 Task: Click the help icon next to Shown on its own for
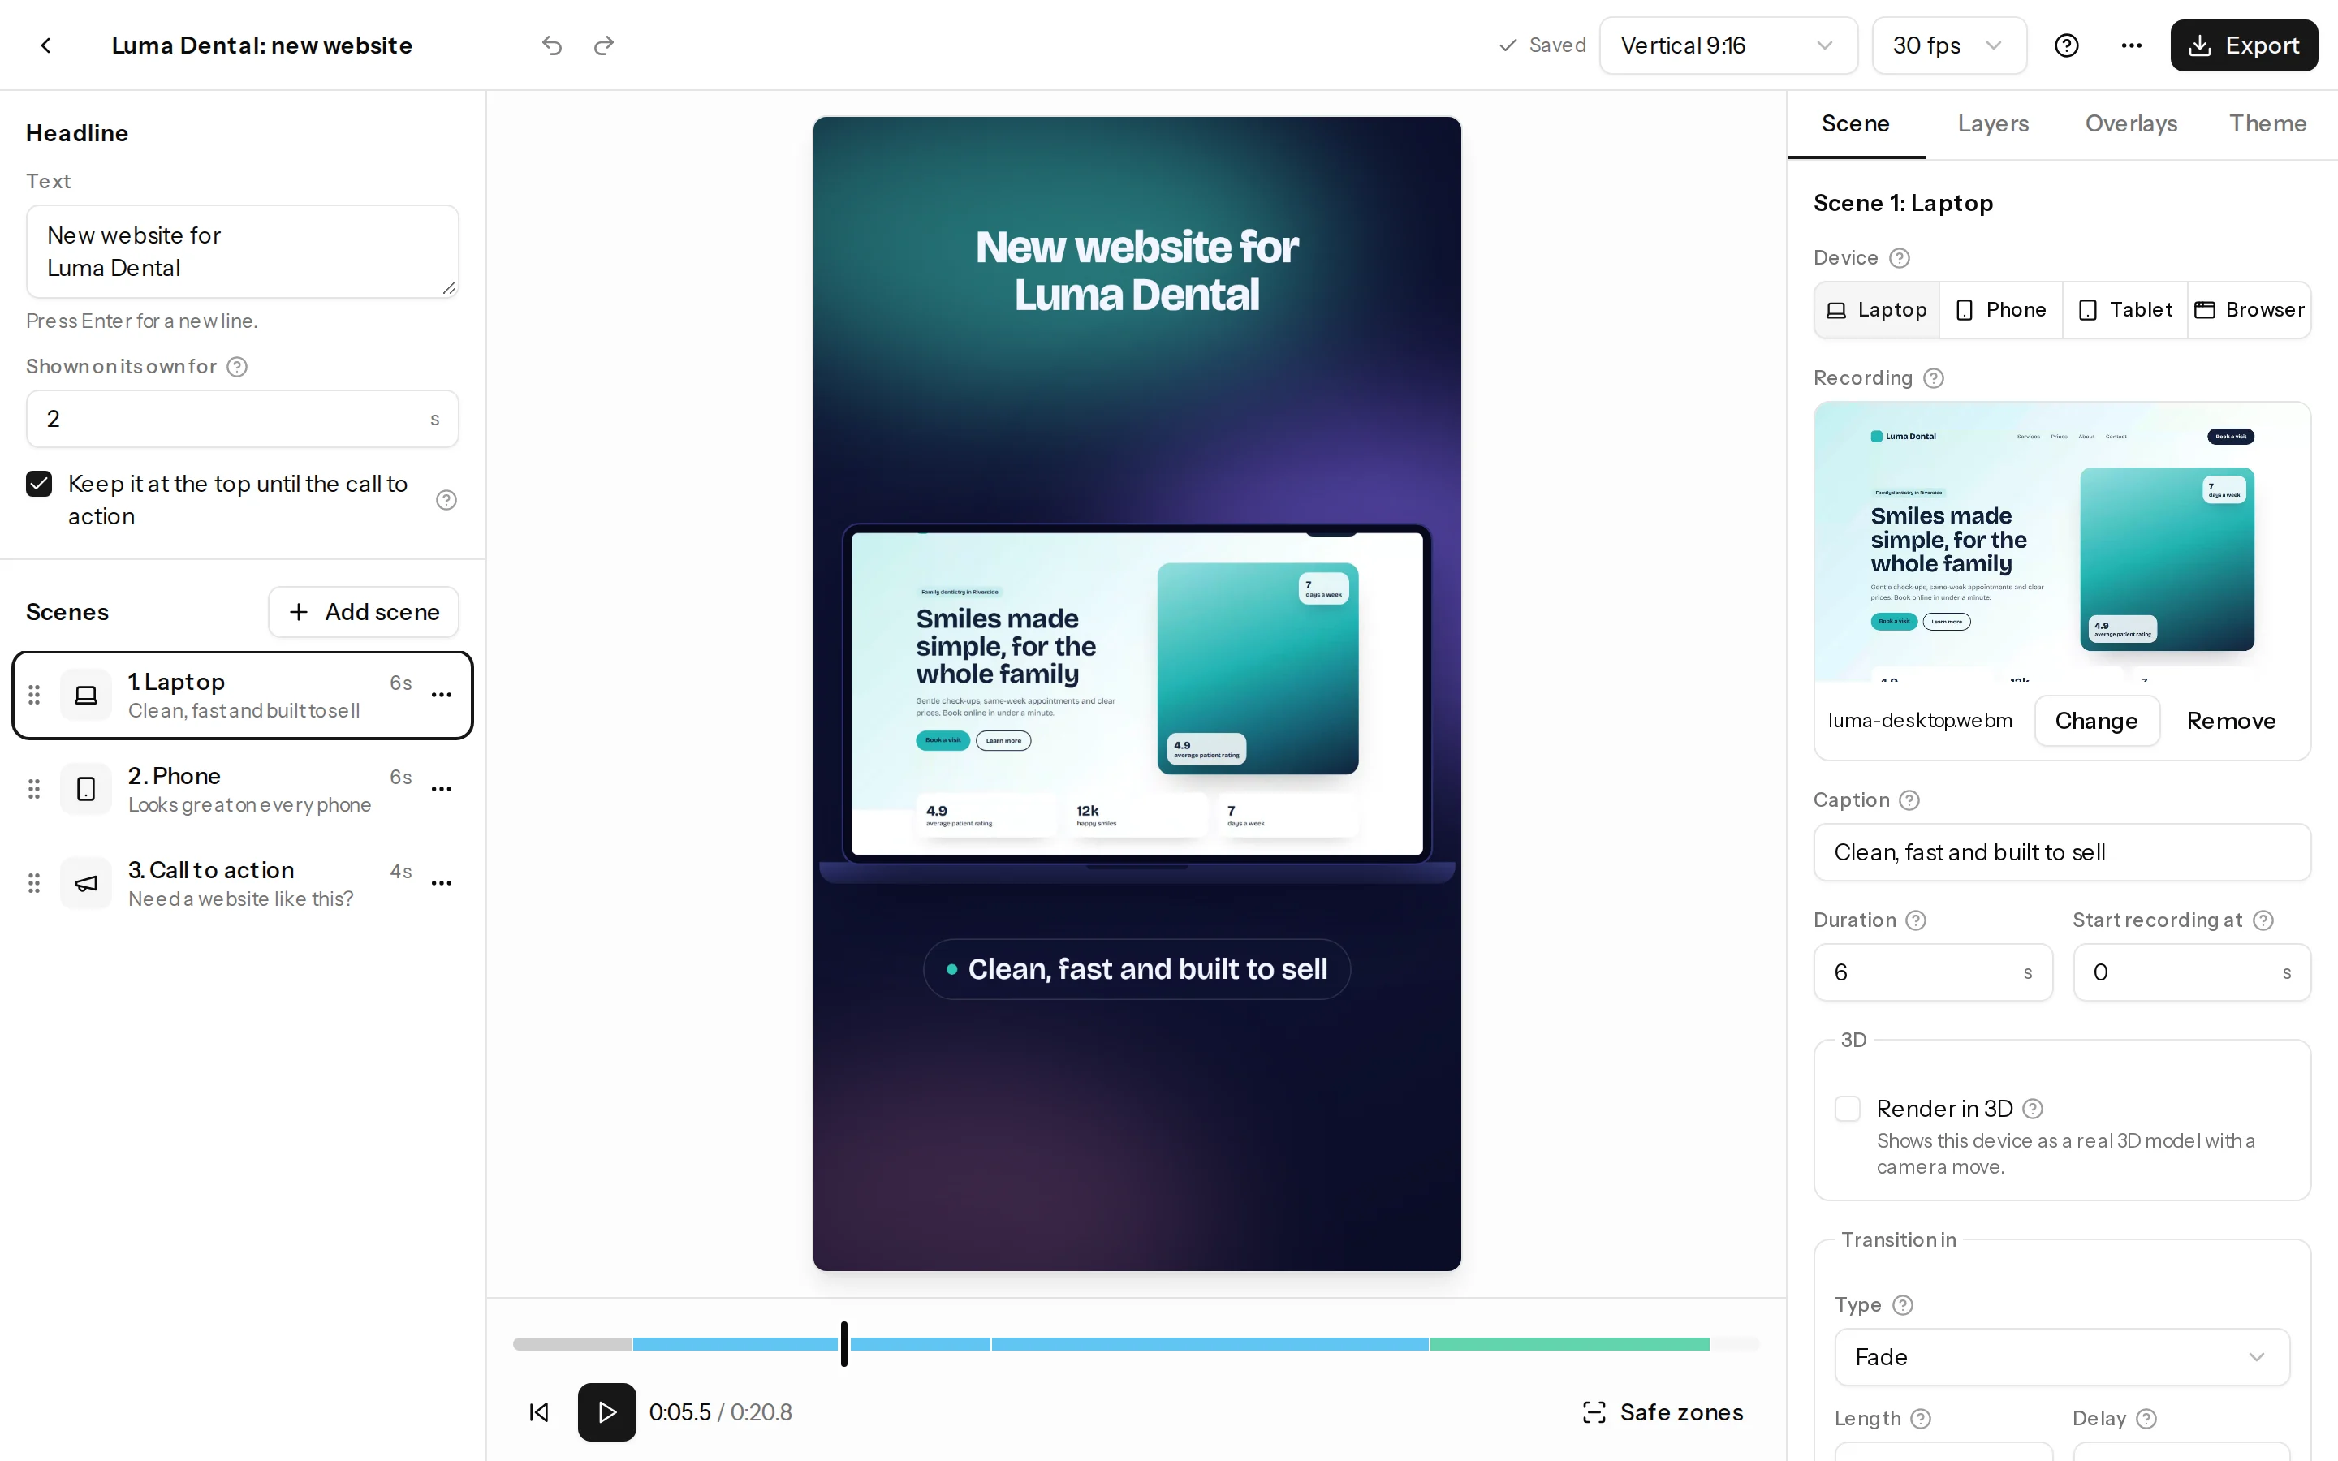pos(237,366)
